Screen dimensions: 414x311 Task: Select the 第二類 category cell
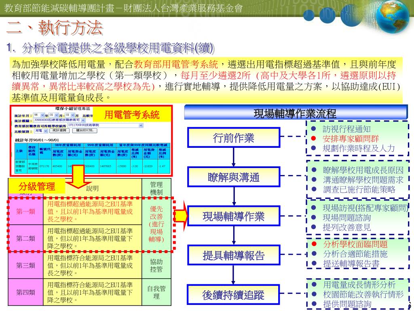(25, 239)
